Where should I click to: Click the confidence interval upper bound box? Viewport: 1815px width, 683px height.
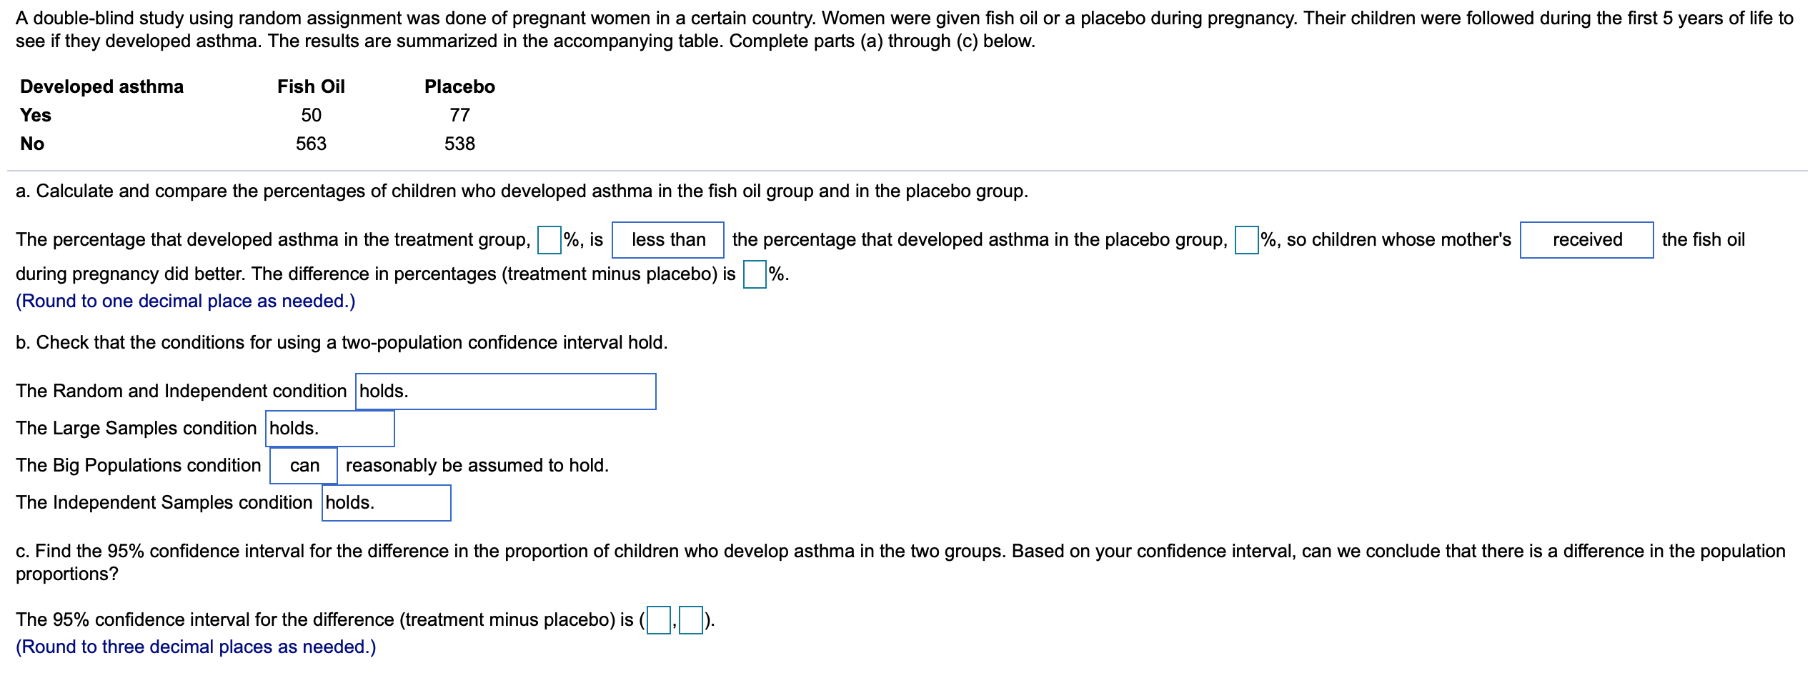point(690,620)
